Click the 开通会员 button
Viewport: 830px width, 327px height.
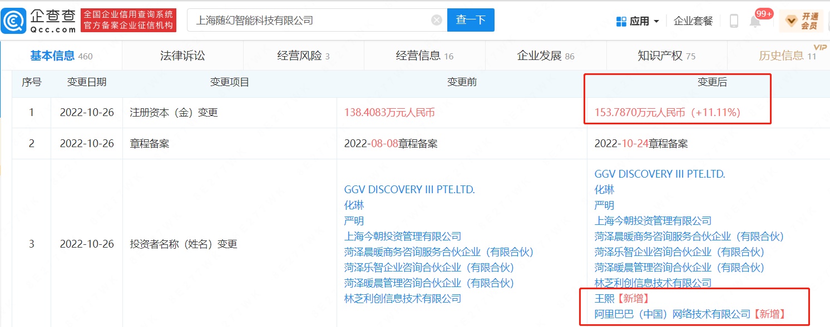[801, 22]
